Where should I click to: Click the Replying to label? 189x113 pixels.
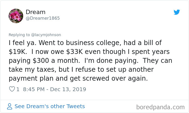[19, 35]
